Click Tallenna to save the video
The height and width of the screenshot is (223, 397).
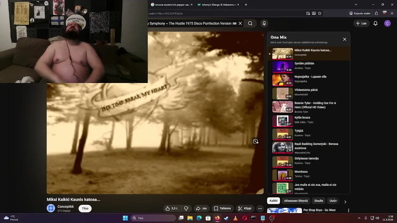point(222,208)
